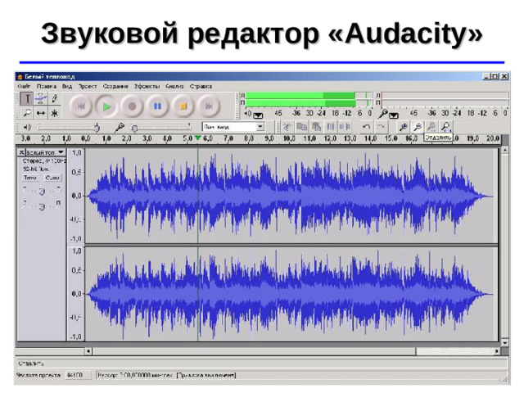Open the Анализ menu
The image size is (524, 393).
(x=174, y=86)
